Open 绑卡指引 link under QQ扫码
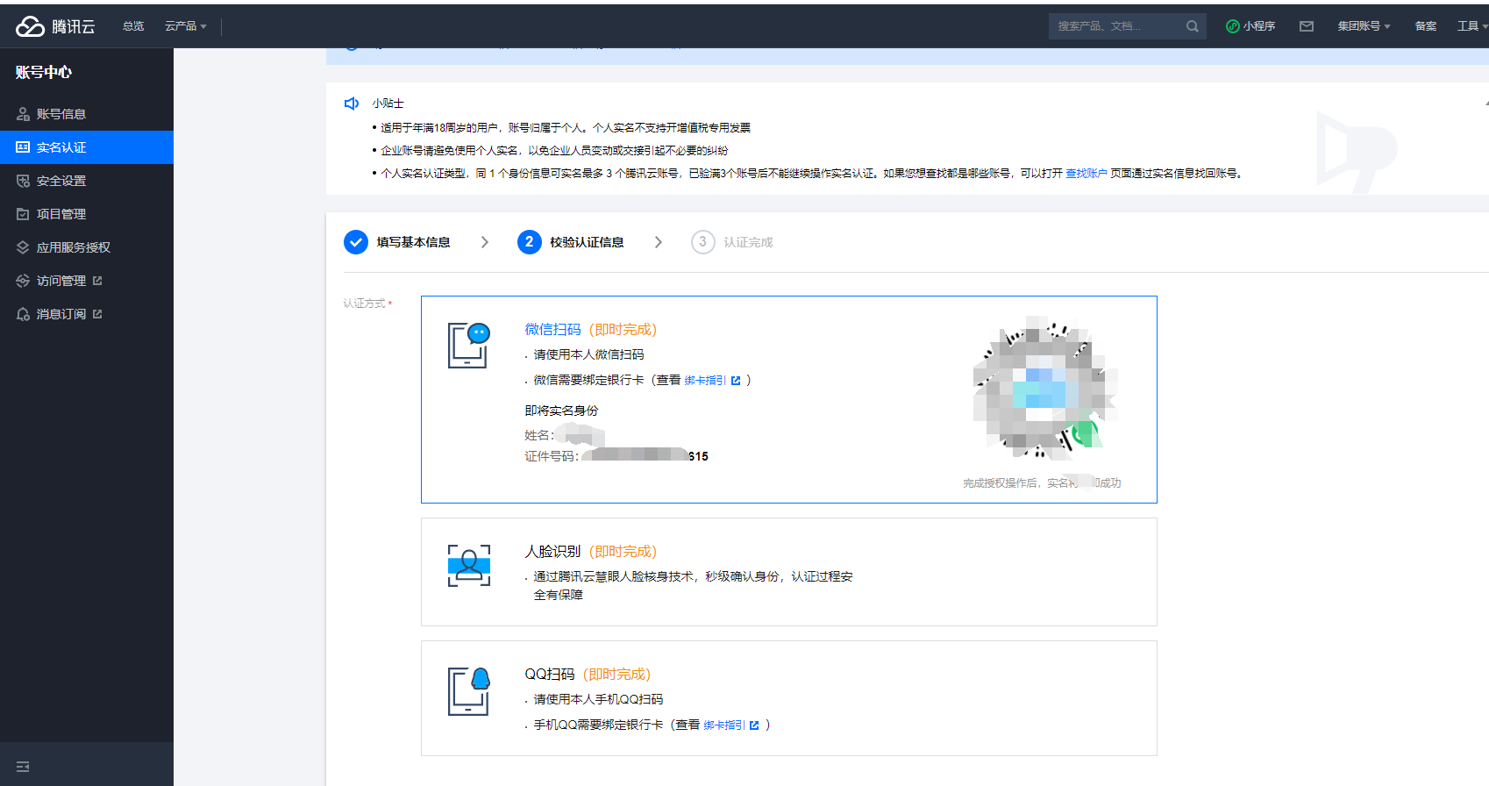The width and height of the screenshot is (1489, 786). tap(724, 725)
